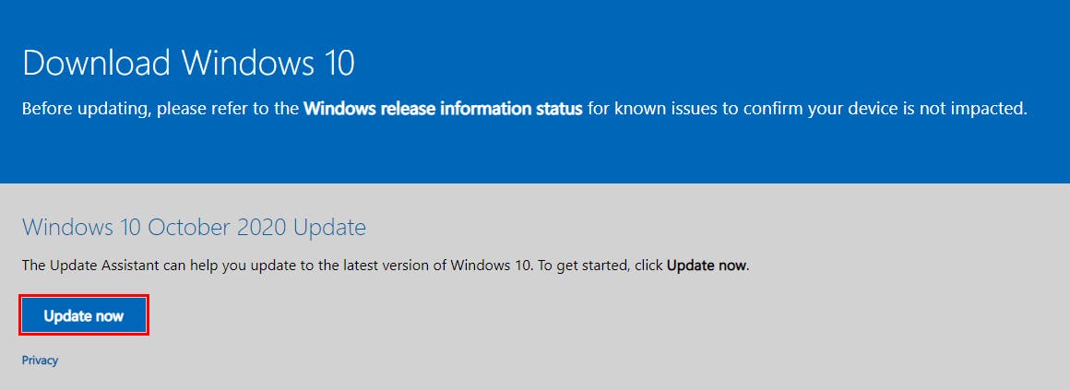Click blank gray space below the Privacy link
1070x390 pixels.
tap(277, 378)
